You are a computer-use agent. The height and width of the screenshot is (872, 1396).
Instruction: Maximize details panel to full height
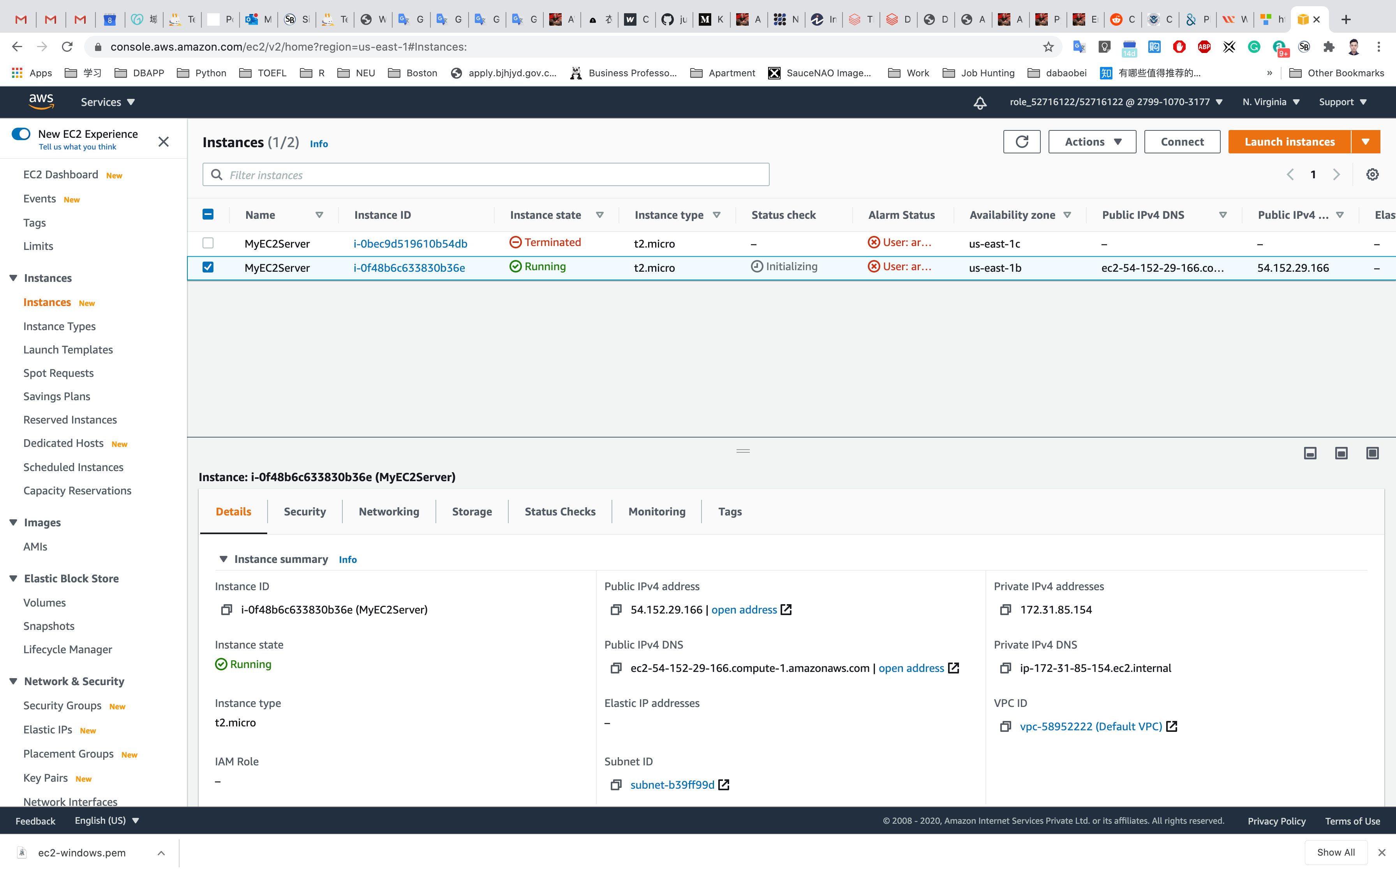click(1372, 453)
